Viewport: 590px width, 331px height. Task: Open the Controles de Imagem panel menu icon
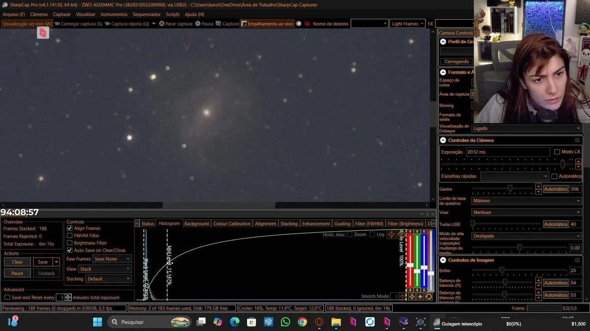(577, 260)
